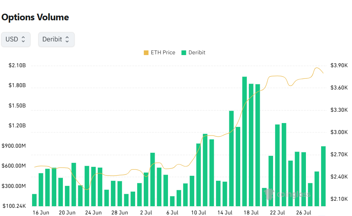Image resolution: width=352 pixels, height=216 pixels.
Task: Click the 26 Jul date label
Action: pos(304,212)
